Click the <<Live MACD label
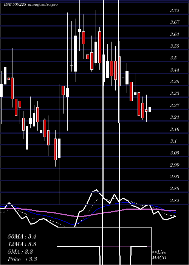This screenshot has width=189, height=265. click(159, 255)
